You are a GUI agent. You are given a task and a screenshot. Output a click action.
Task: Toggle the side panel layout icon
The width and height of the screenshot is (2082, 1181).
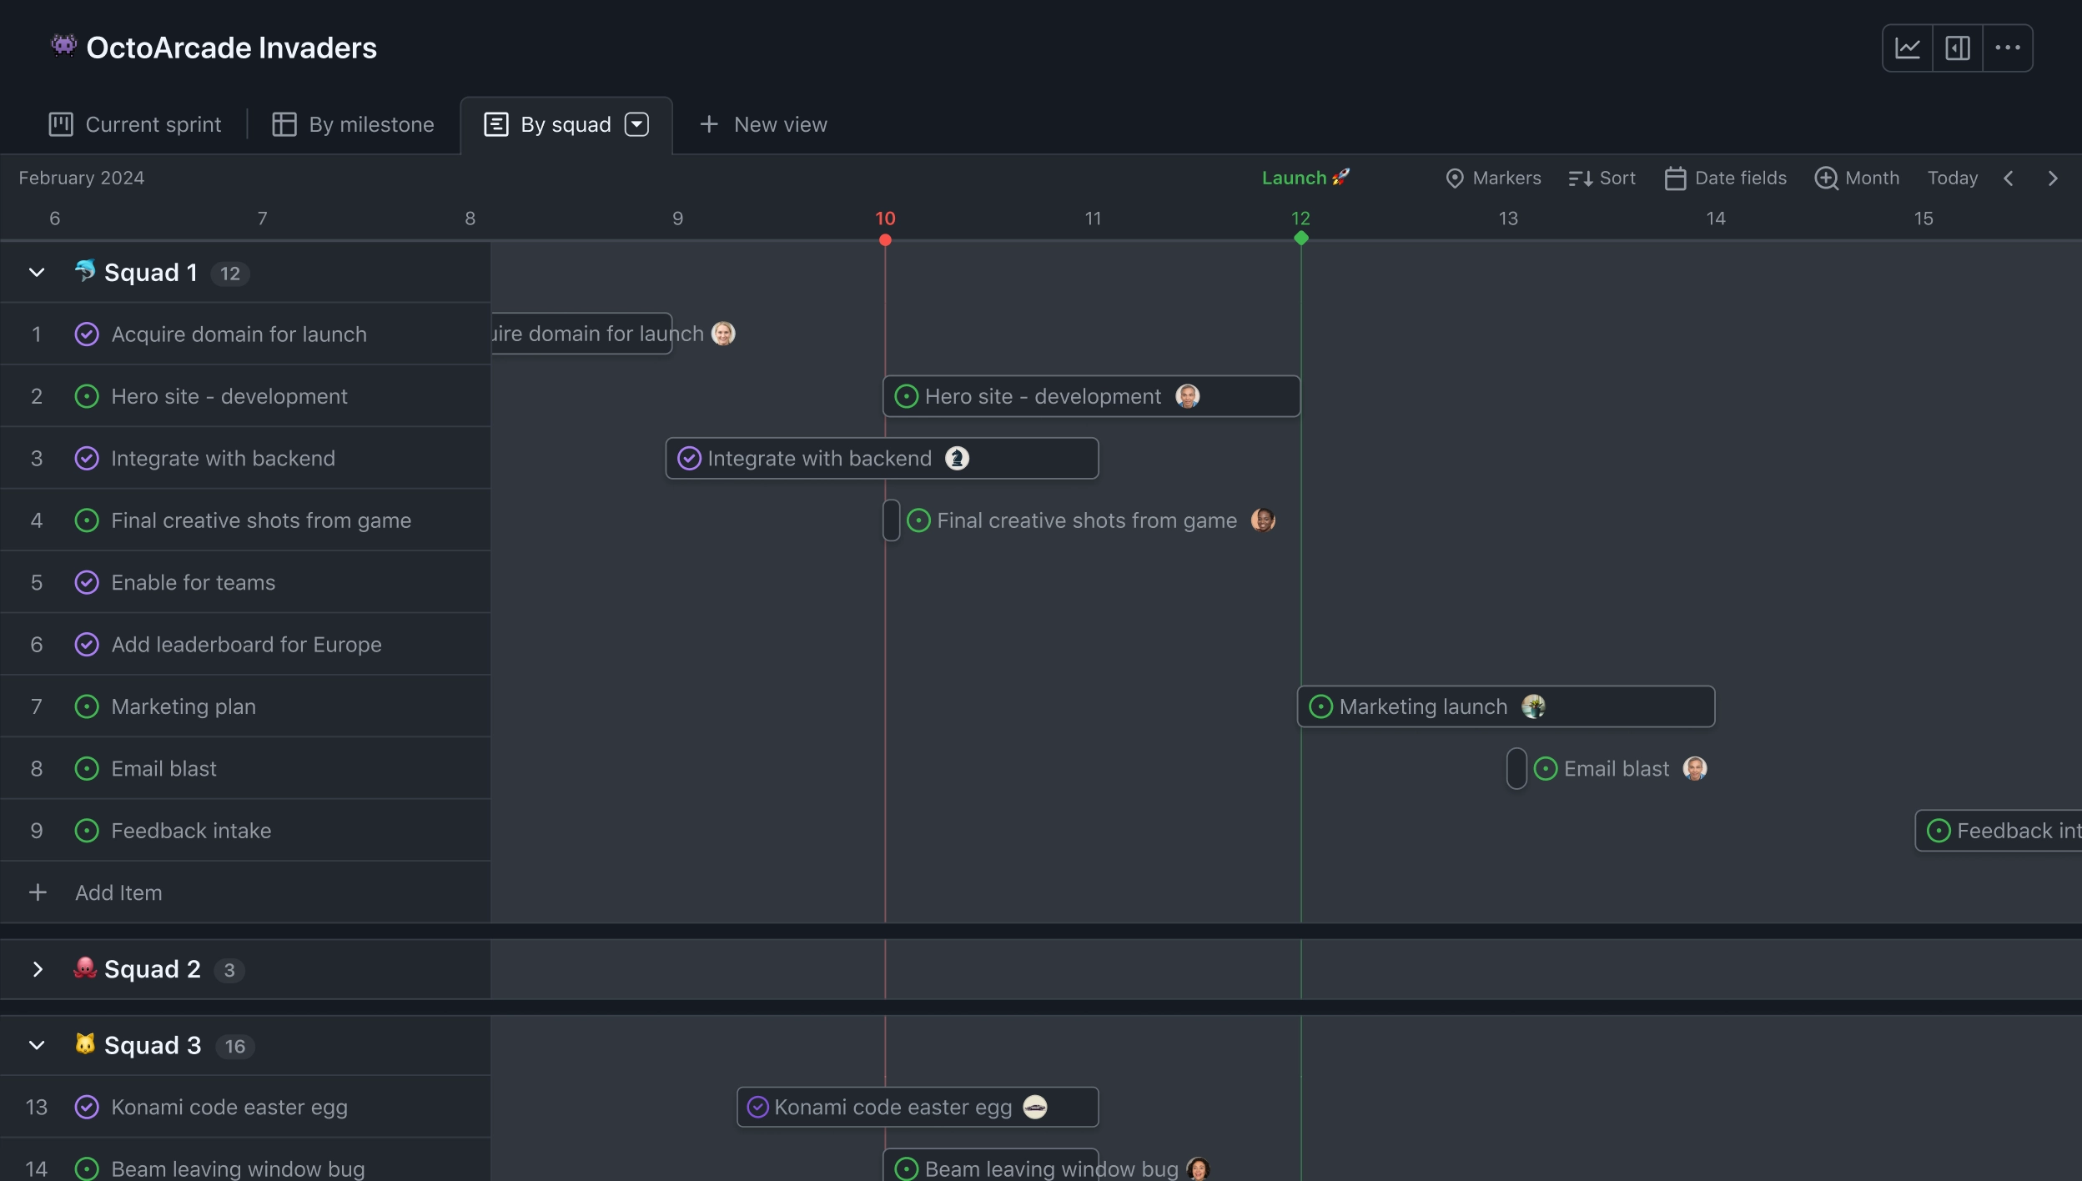click(1958, 48)
